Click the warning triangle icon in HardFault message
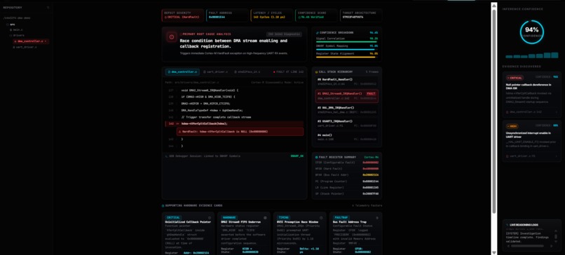The height and width of the screenshot is (255, 565). point(180,132)
